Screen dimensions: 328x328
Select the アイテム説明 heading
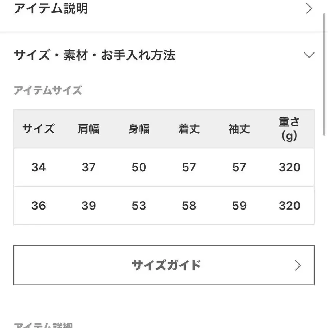(51, 8)
